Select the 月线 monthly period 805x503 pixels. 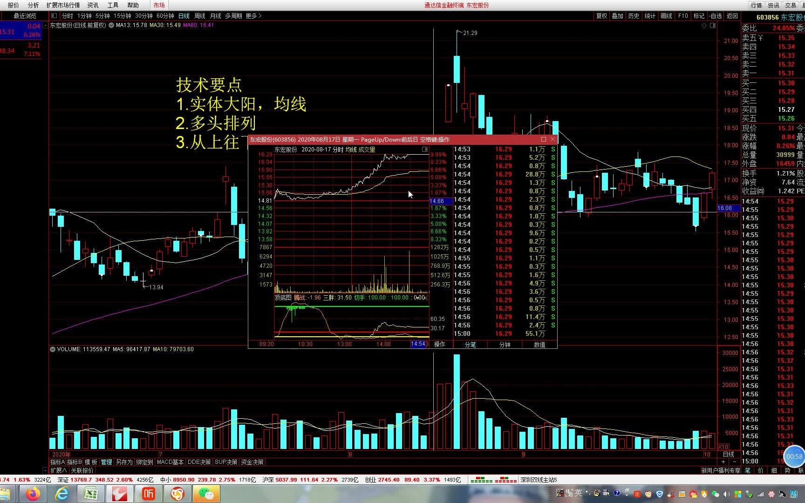pyautogui.click(x=216, y=16)
